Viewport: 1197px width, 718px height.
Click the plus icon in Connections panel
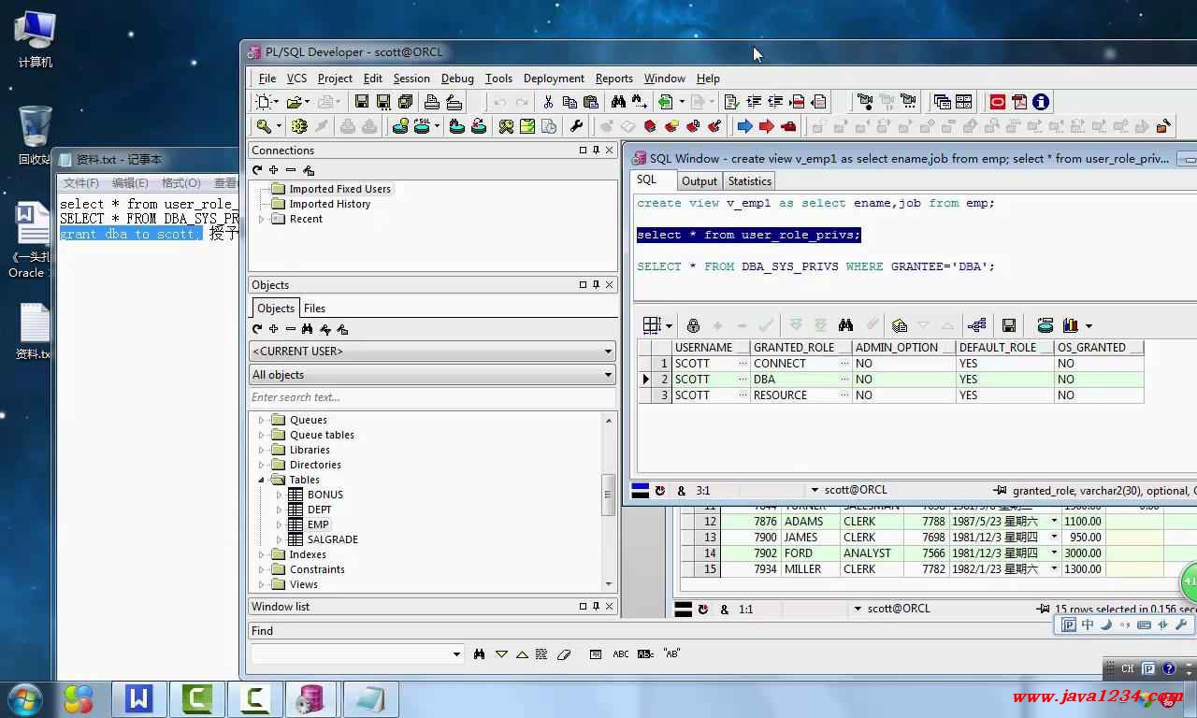[273, 170]
